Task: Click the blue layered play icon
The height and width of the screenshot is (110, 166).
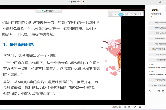Action: coord(121,14)
